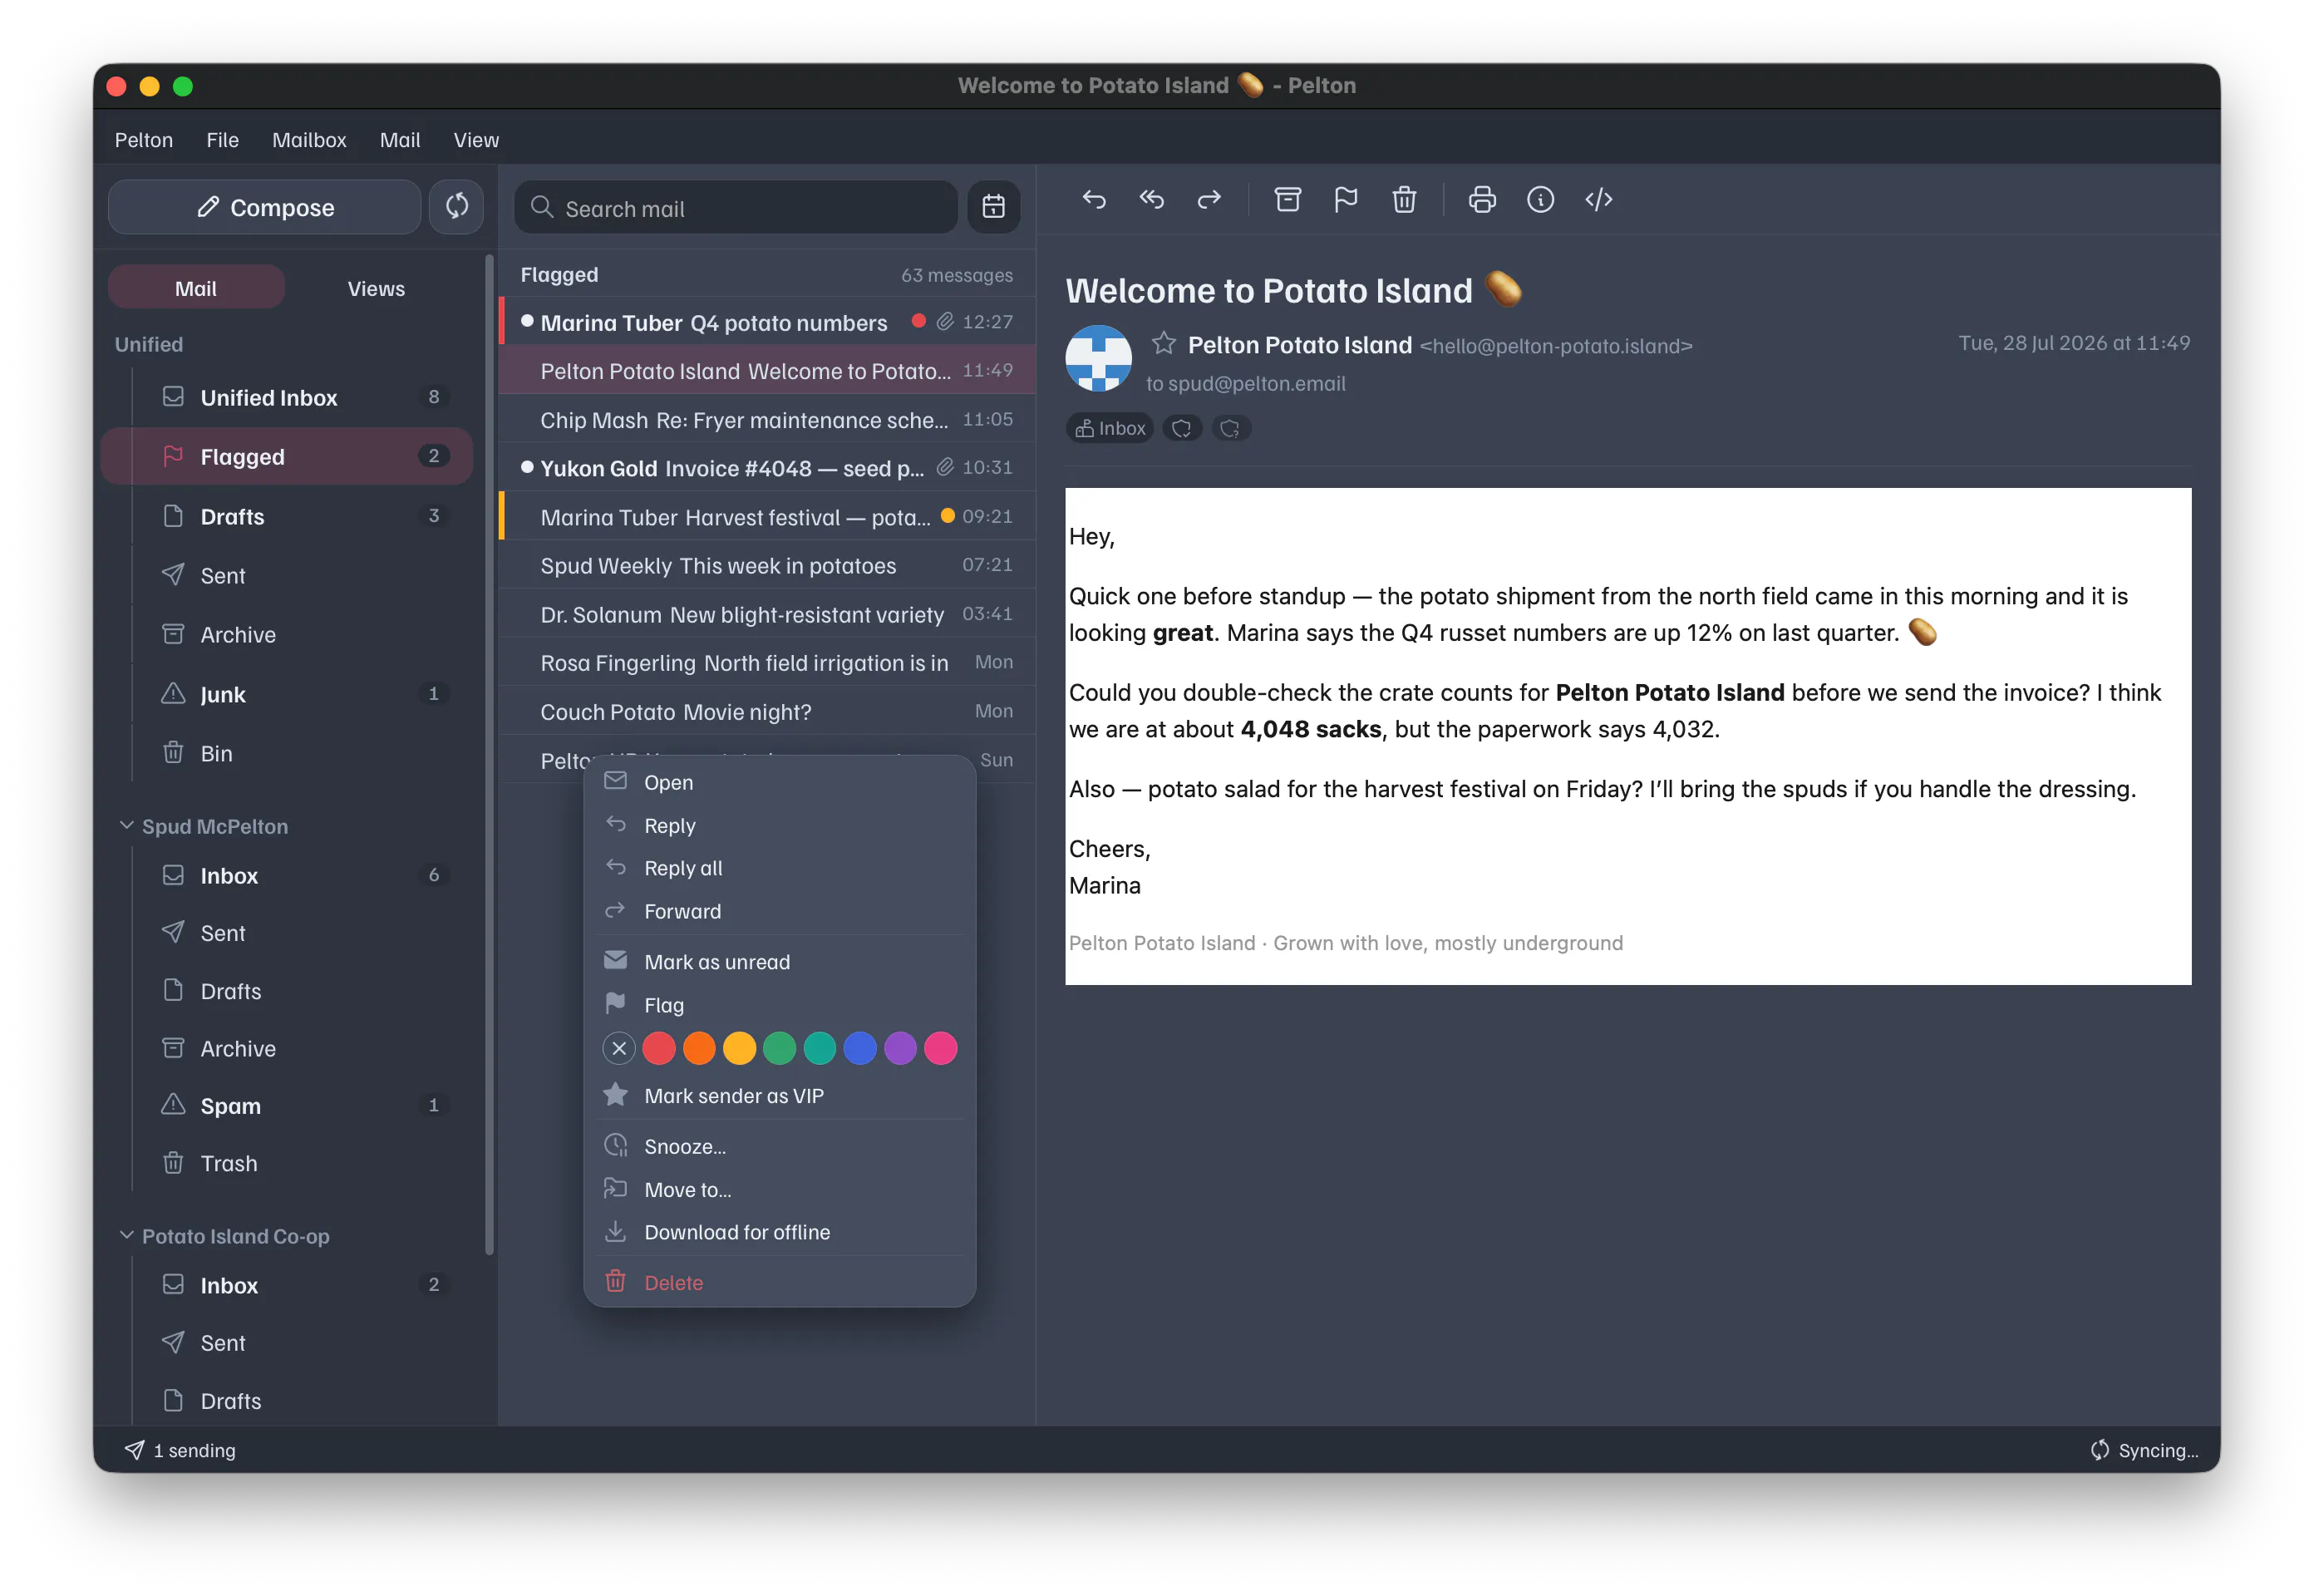Open the File menu

pos(222,140)
